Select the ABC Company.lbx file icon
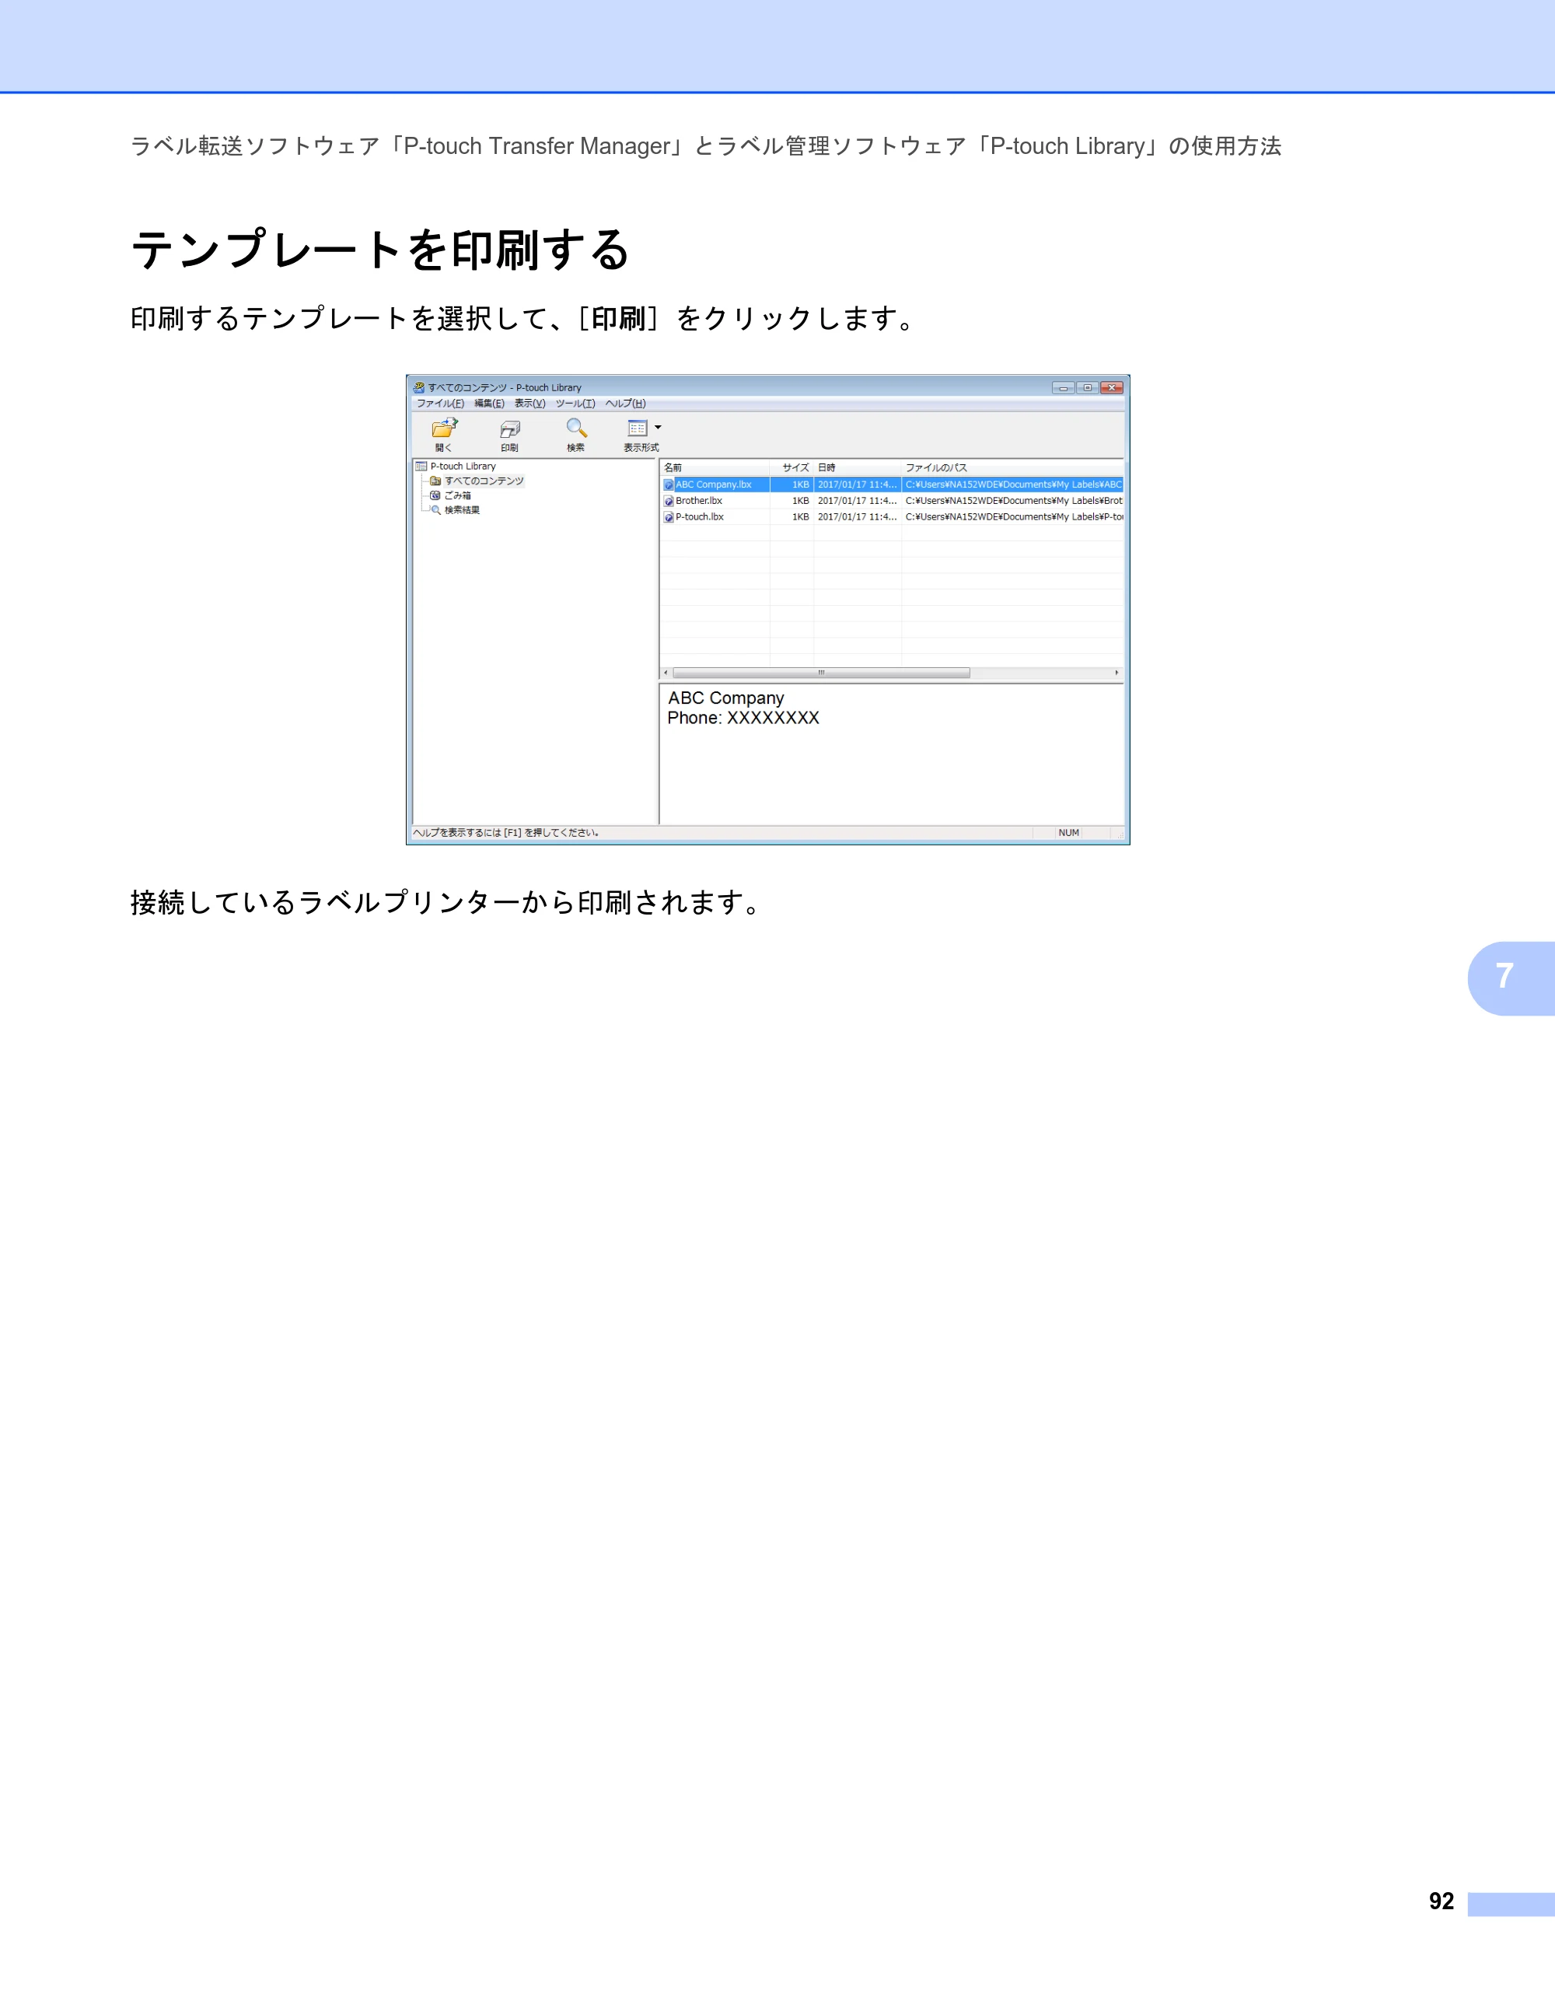 coord(669,485)
